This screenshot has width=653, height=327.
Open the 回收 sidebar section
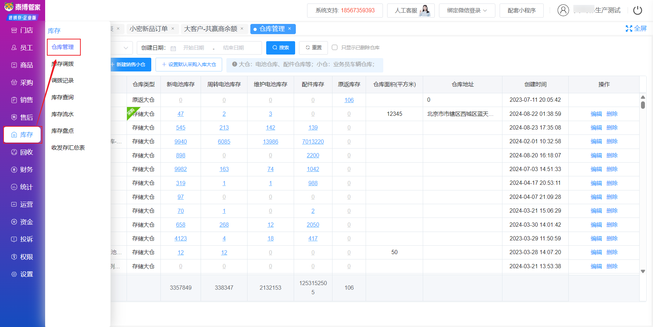pyautogui.click(x=22, y=152)
